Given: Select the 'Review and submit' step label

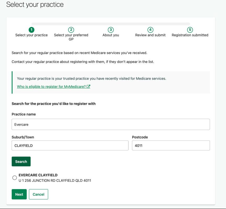Looking at the screenshot, I should [150, 34].
